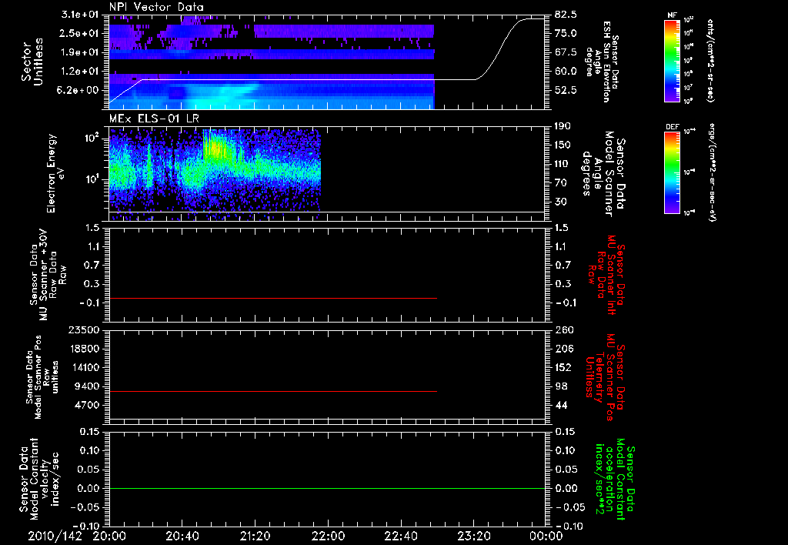Click the '14100' scanner position axis value
The width and height of the screenshot is (788, 545).
pyautogui.click(x=85, y=367)
